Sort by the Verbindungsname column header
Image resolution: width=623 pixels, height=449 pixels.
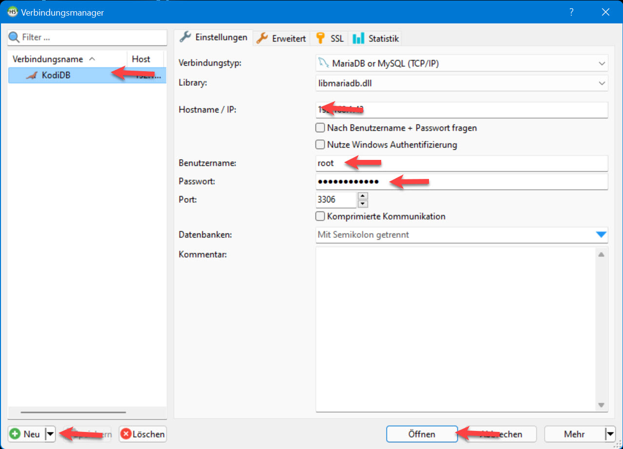click(68, 59)
